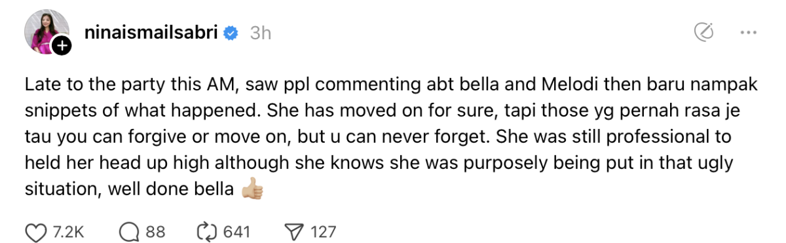Viewport: 786px width, 243px height.
Task: View the 88 replies count
Action: click(155, 231)
